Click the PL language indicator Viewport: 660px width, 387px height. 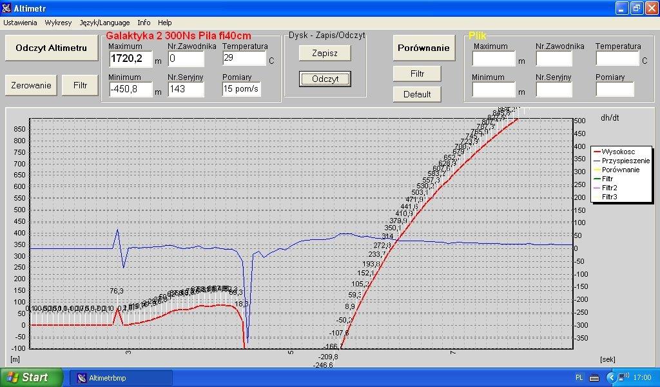click(x=578, y=377)
